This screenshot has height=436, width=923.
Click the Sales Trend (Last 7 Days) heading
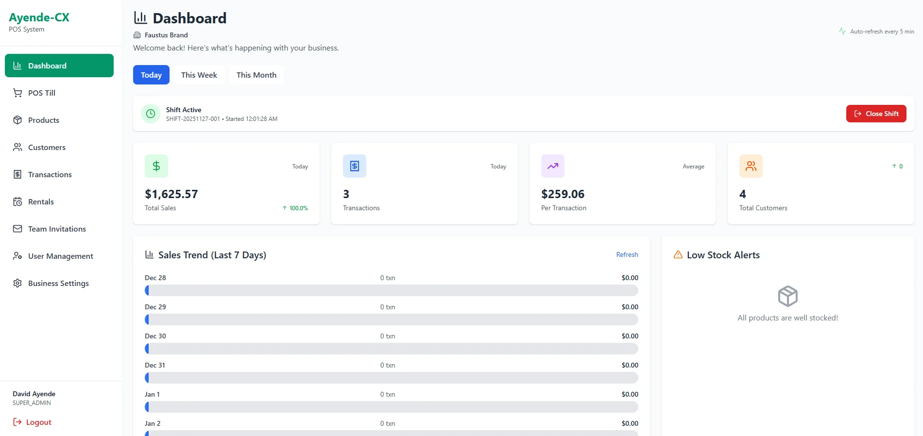point(212,255)
